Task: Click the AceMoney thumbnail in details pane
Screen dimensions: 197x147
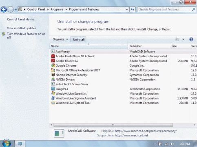Action: click(x=59, y=133)
